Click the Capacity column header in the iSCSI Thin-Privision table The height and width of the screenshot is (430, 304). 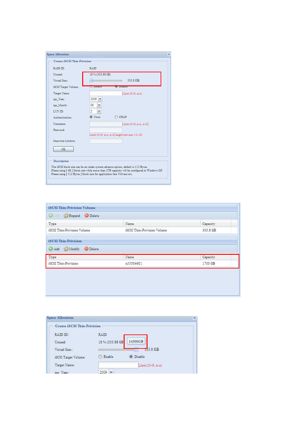point(215,257)
